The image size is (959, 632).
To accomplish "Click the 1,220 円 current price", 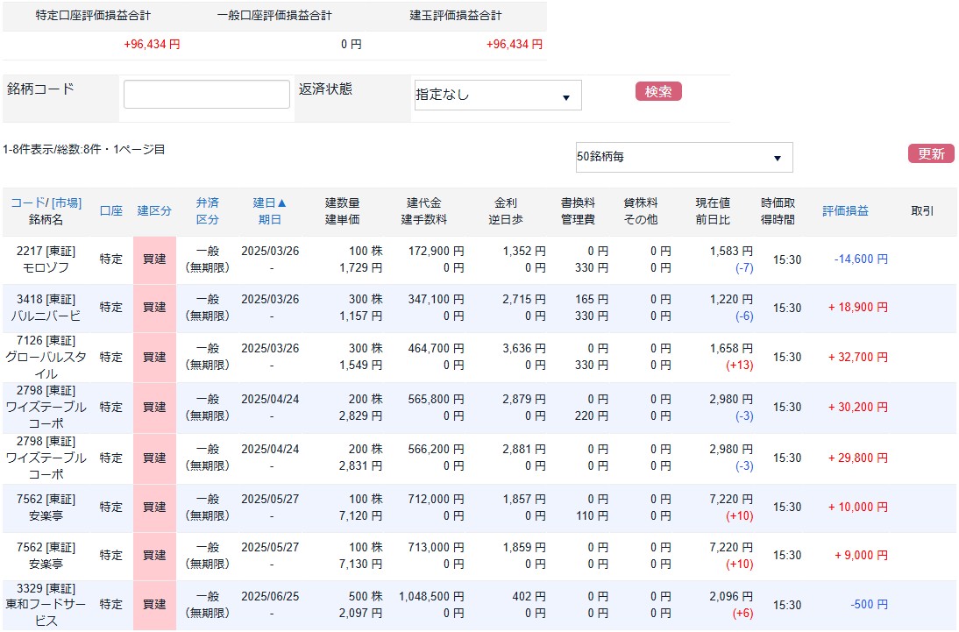I will pos(731,300).
